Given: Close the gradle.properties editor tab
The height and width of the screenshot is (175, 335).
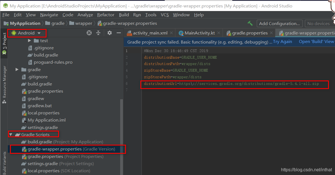Looking at the screenshot, I should (272, 33).
